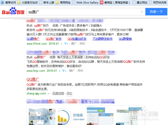Open the QQ推广软件 sublink
This screenshot has width=168, height=125.
pos(53,39)
